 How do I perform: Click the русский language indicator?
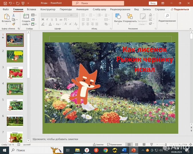(x=27, y=145)
